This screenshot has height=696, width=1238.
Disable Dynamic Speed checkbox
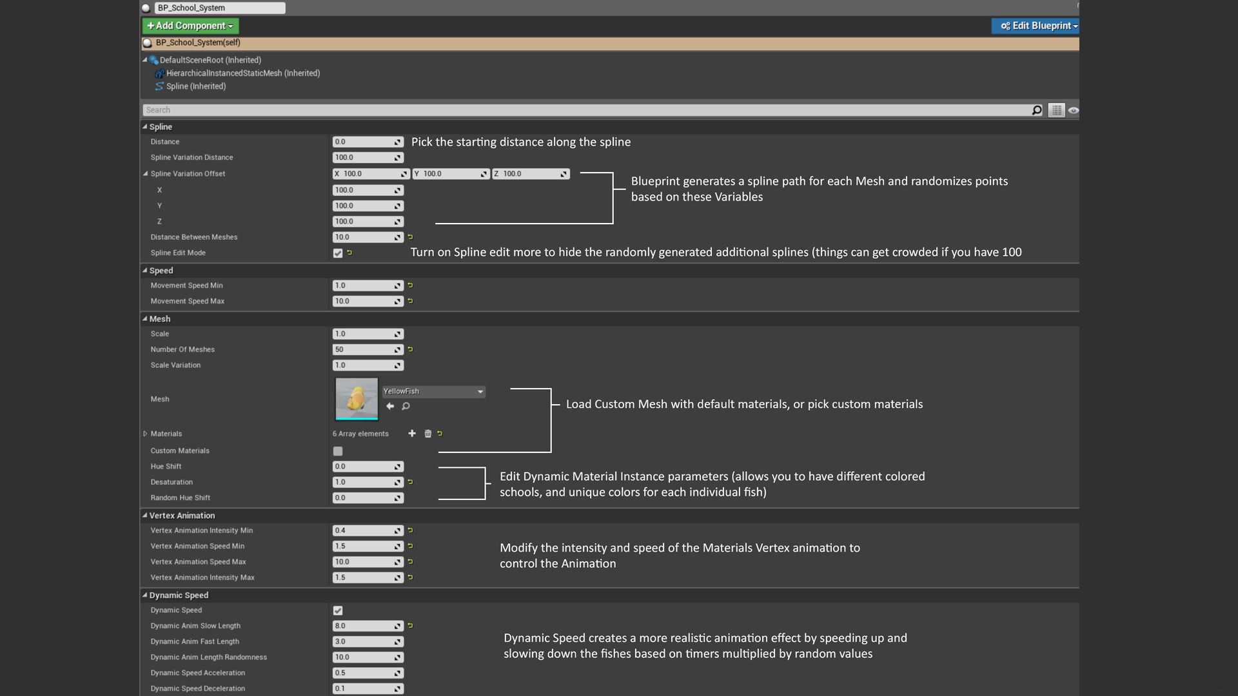(338, 610)
